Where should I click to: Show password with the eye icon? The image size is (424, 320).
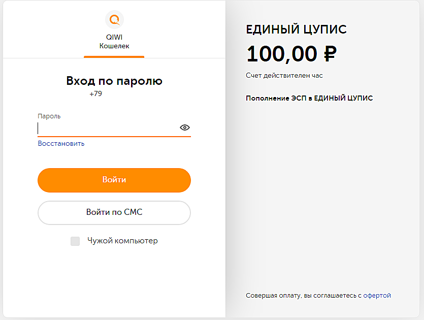(185, 127)
